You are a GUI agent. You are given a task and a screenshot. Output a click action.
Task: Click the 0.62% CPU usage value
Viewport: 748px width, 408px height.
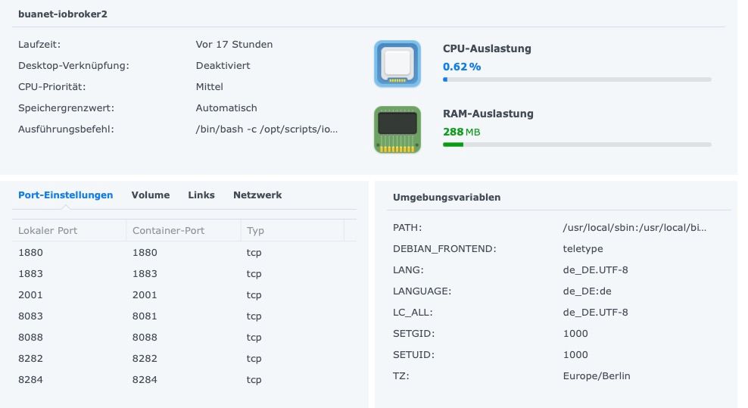[x=462, y=67]
